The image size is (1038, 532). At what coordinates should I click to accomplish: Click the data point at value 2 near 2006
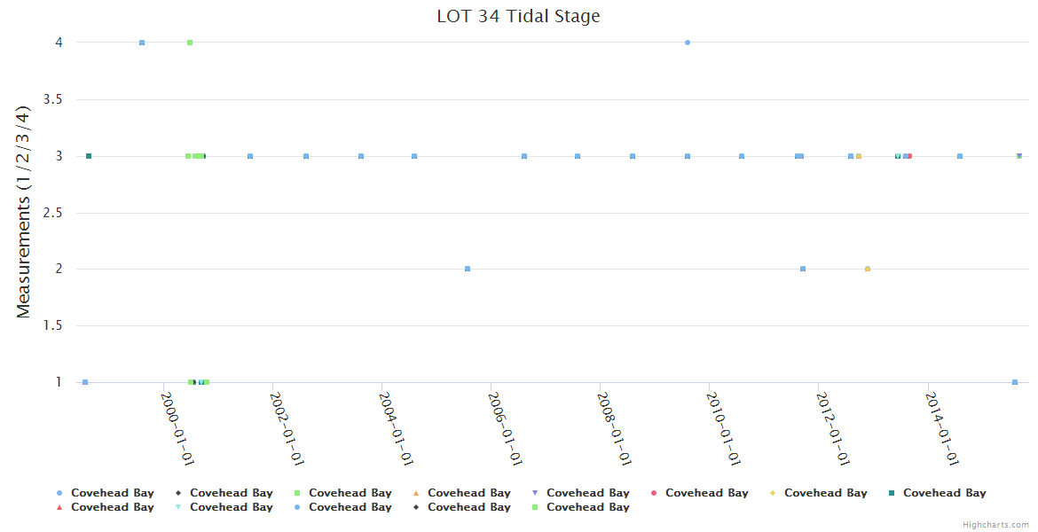[468, 269]
